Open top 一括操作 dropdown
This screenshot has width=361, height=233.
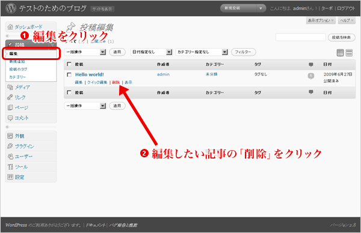[x=85, y=52]
